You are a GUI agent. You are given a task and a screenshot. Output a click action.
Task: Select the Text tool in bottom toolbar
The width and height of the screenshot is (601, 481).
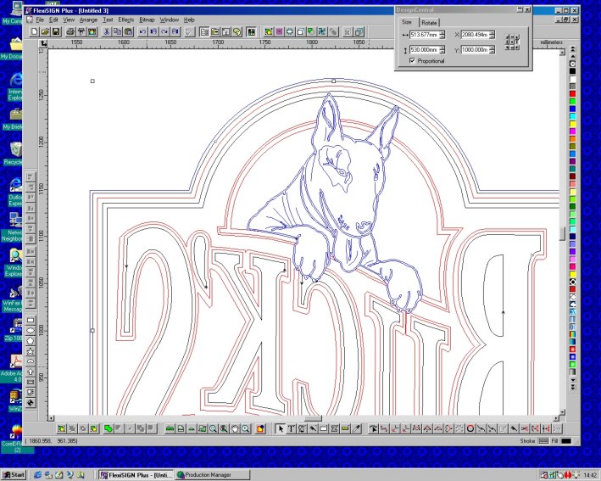point(292,428)
